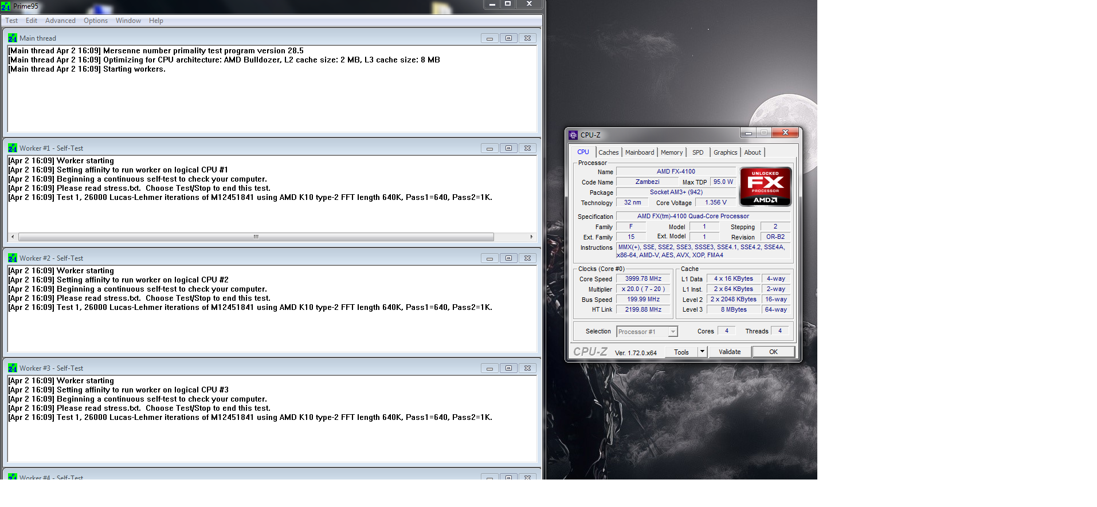Image resolution: width=1097 pixels, height=507 pixels.
Task: Close the Worker #2 sub-window
Action: (x=527, y=258)
